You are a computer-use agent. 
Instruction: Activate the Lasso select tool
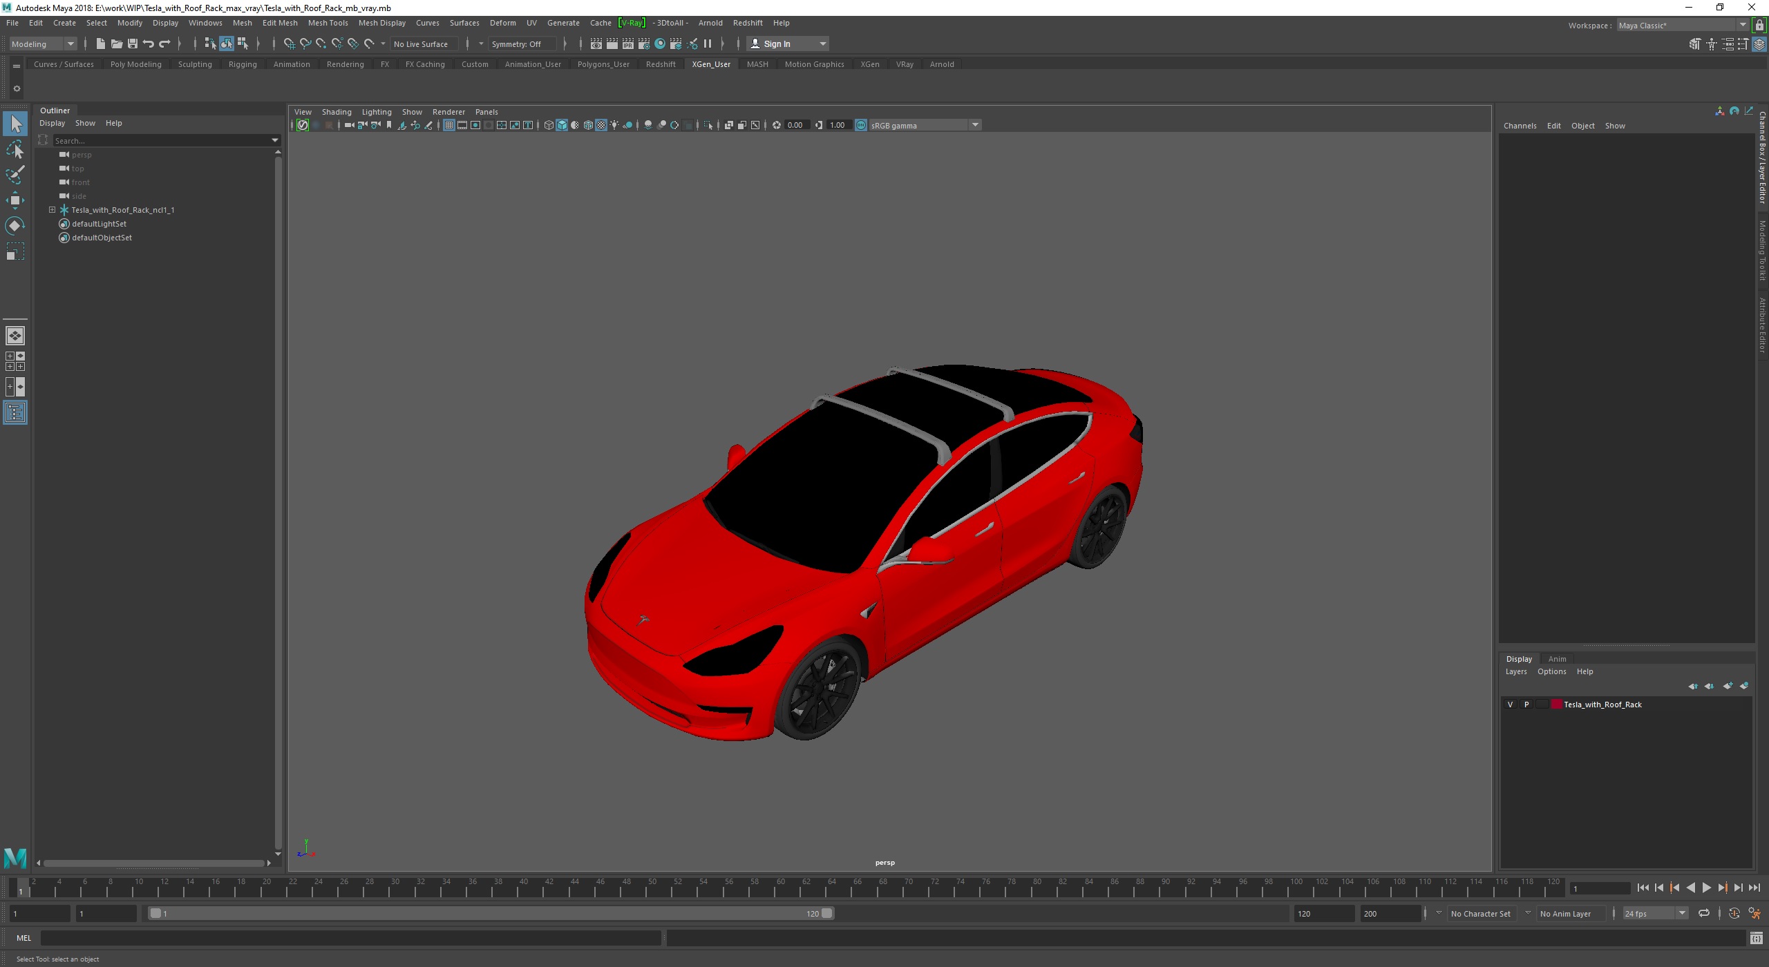click(x=15, y=150)
